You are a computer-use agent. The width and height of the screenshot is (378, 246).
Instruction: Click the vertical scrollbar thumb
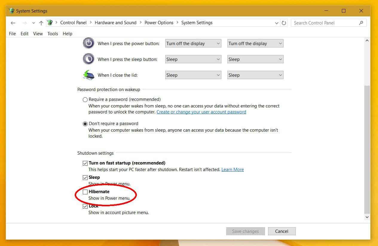click(x=367, y=149)
